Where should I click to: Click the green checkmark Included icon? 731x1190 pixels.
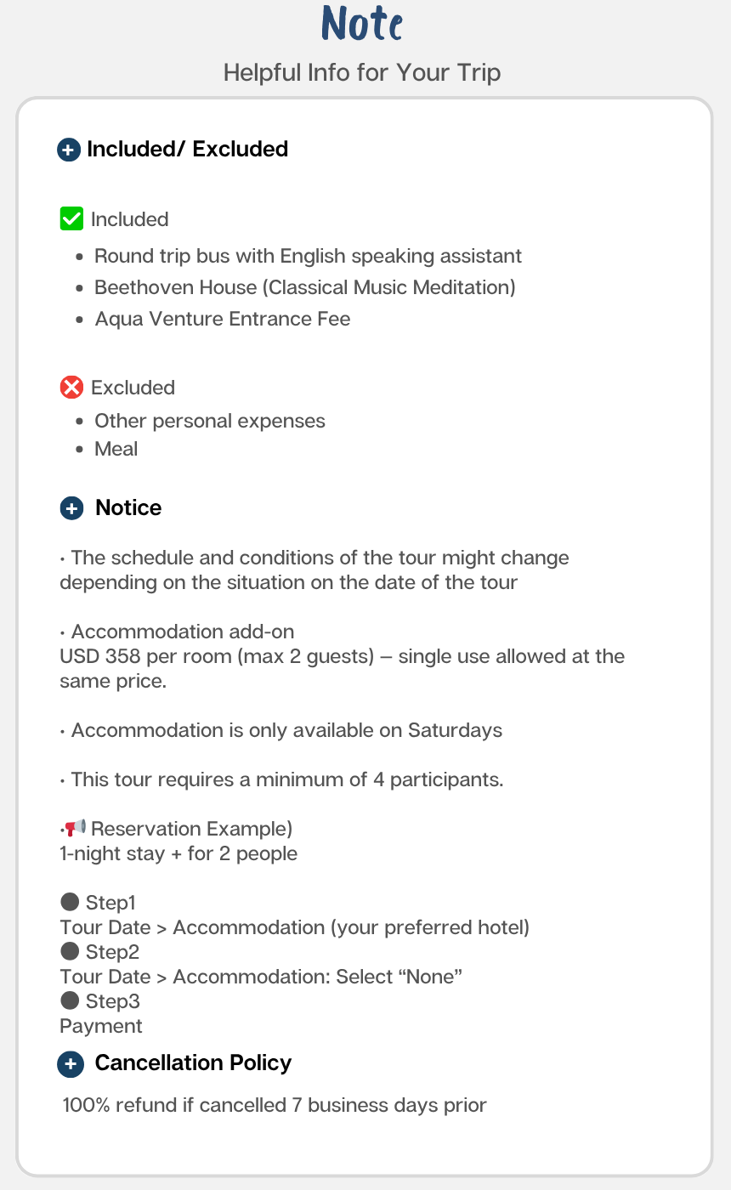tap(71, 219)
